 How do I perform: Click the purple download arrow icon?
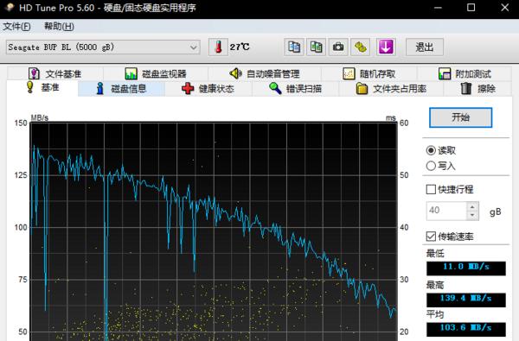coord(386,47)
